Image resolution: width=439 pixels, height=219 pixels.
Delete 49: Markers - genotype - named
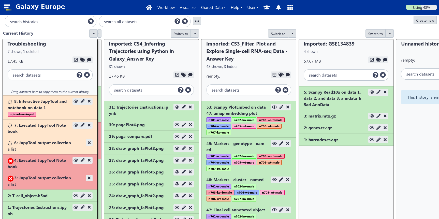click(288, 143)
